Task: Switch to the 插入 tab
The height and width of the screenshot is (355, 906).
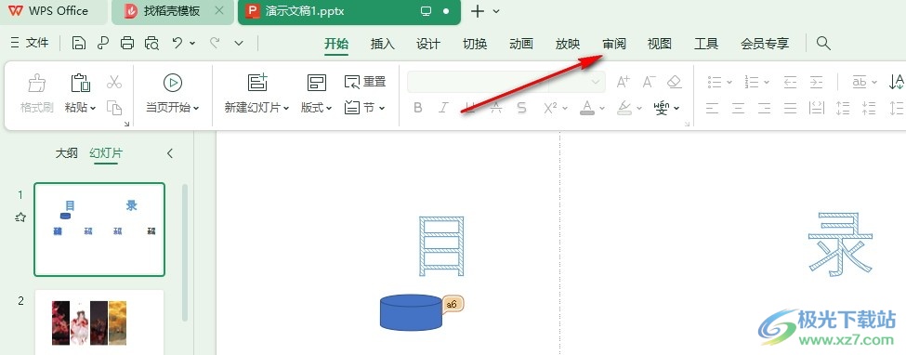Action: coord(383,44)
